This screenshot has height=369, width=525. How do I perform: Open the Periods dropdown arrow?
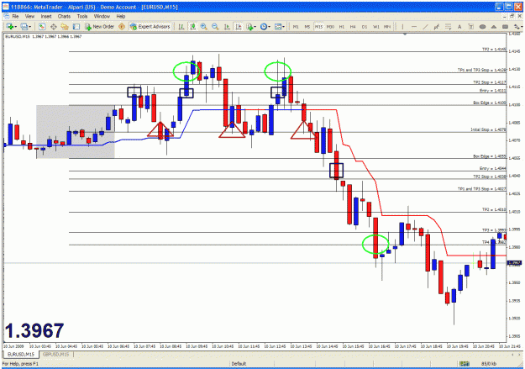click(x=269, y=27)
